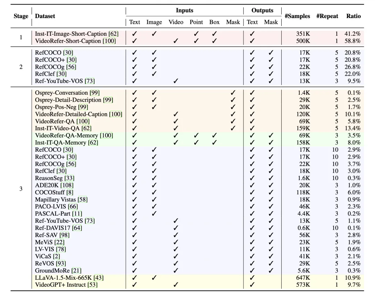This screenshot has height=295, width=375.
Task: Click the Ref-DAVIS17 reference [64]
Action: click(x=77, y=228)
